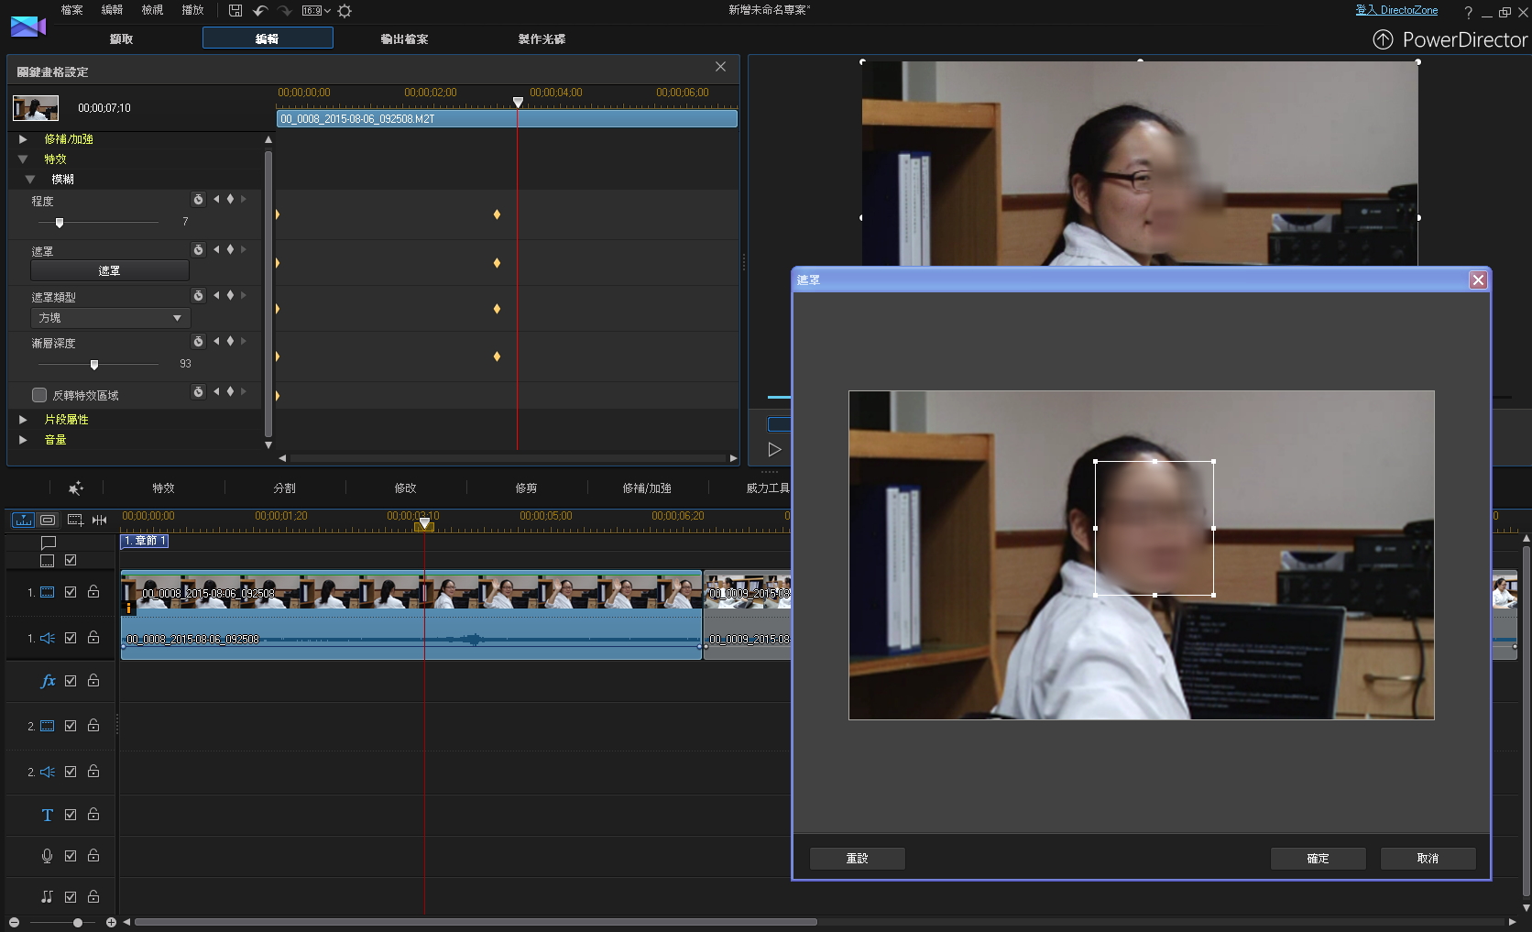Lock the video track 1 padlock
The width and height of the screenshot is (1532, 932).
tap(93, 592)
